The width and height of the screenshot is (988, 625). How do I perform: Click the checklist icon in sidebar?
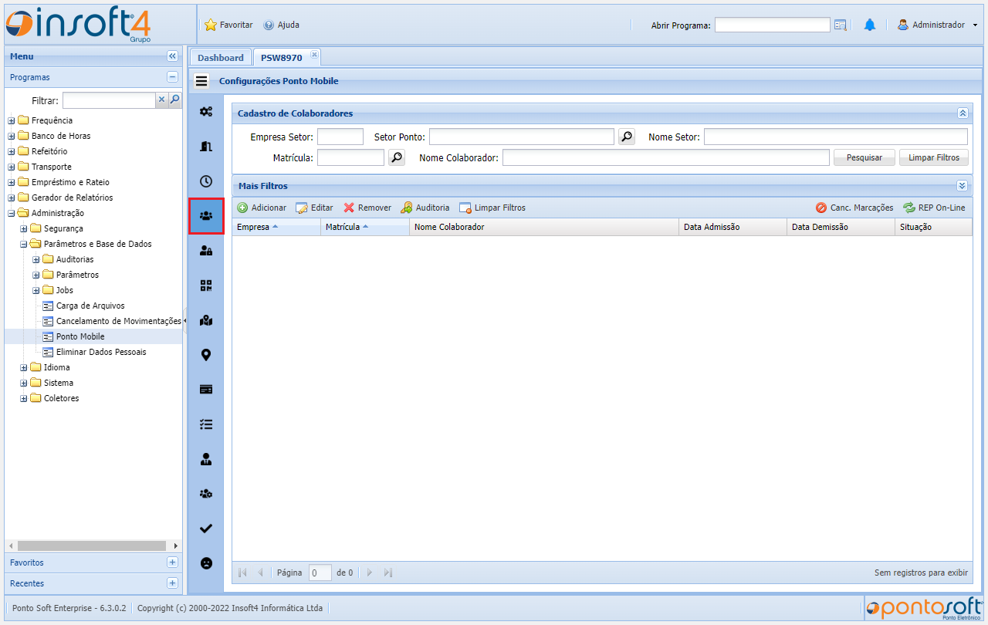point(206,424)
